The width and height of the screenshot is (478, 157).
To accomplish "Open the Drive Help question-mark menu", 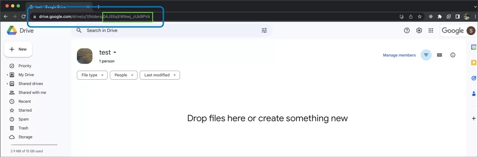I will 407,31.
